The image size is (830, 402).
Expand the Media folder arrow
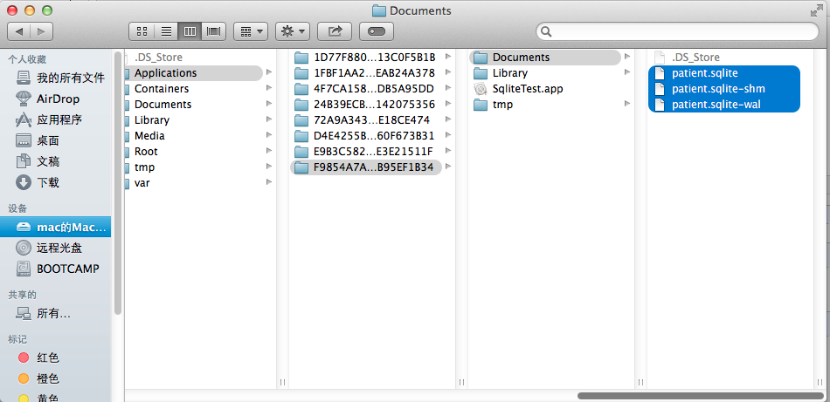point(269,134)
